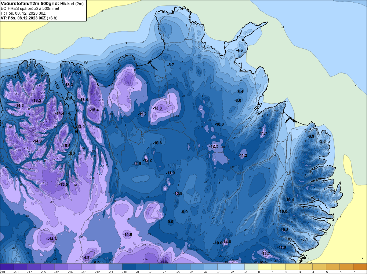Select the -8.7 temperature label
The height and width of the screenshot is (274, 367).
pos(171,65)
